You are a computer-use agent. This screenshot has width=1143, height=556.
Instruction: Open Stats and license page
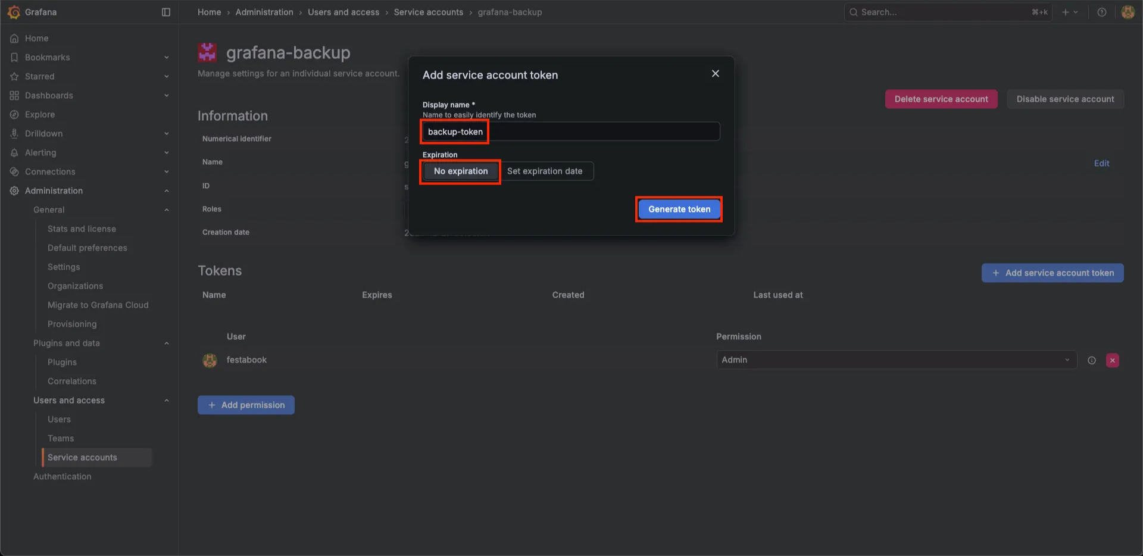point(82,229)
